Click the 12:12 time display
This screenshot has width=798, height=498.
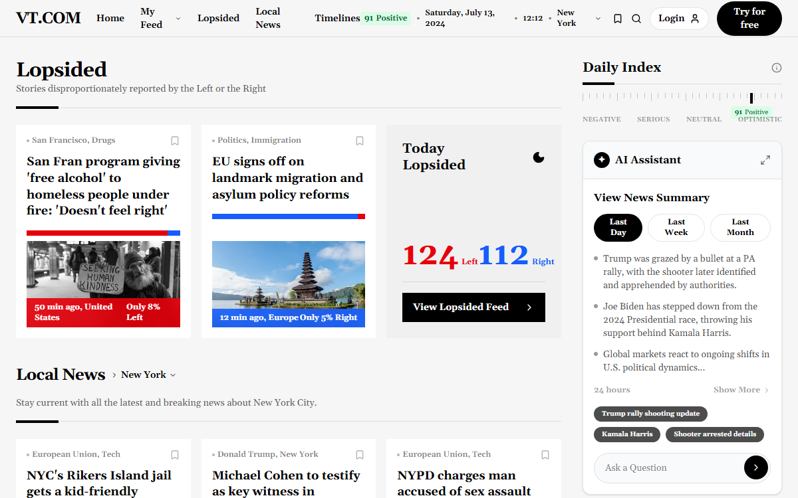pos(533,18)
